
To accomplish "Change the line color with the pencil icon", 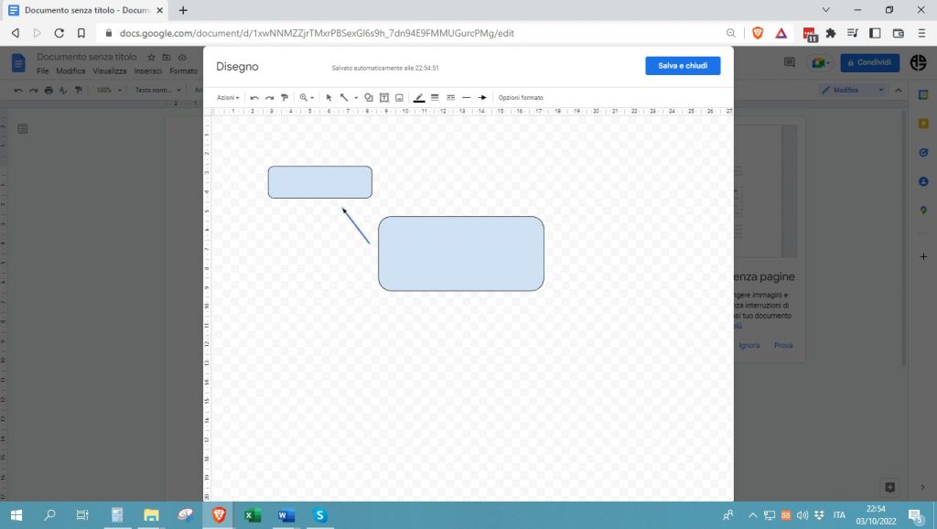I will [x=417, y=97].
